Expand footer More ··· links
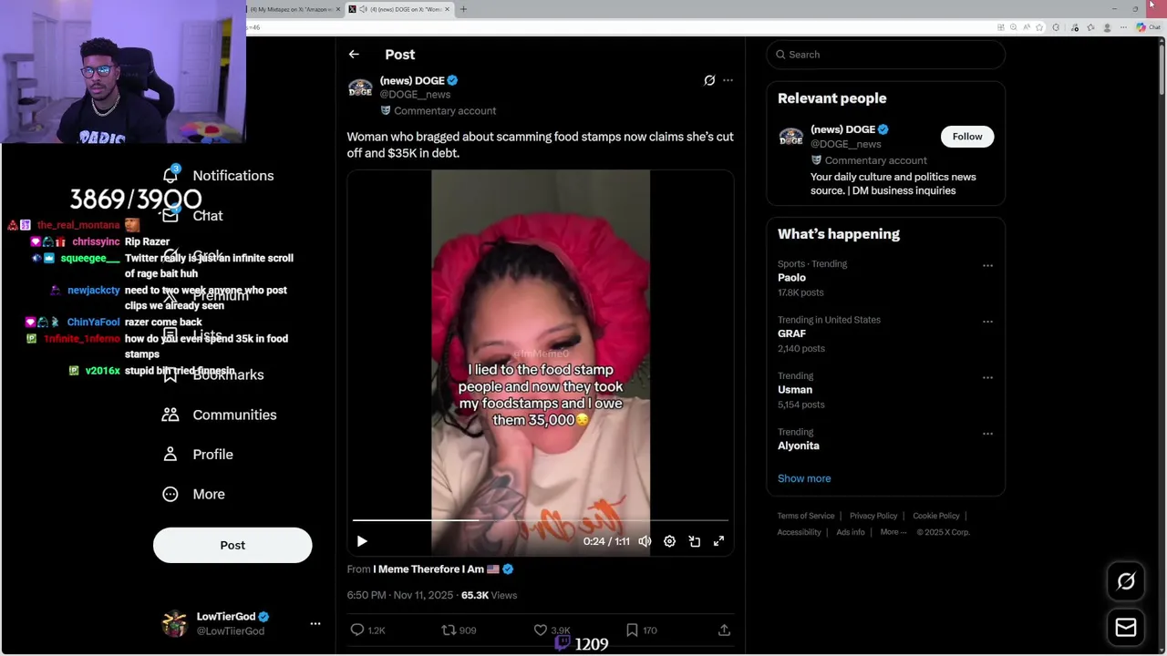 [x=893, y=532]
